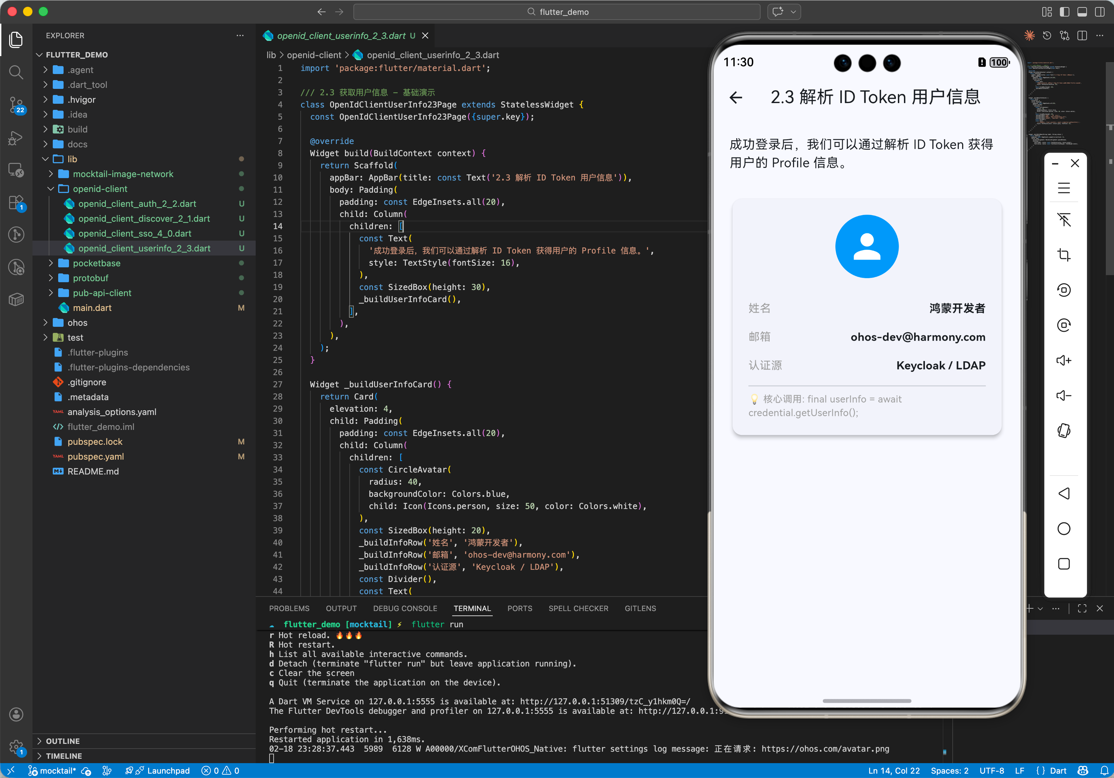Open the Search view in the activity bar
This screenshot has height=778, width=1114.
(x=16, y=73)
